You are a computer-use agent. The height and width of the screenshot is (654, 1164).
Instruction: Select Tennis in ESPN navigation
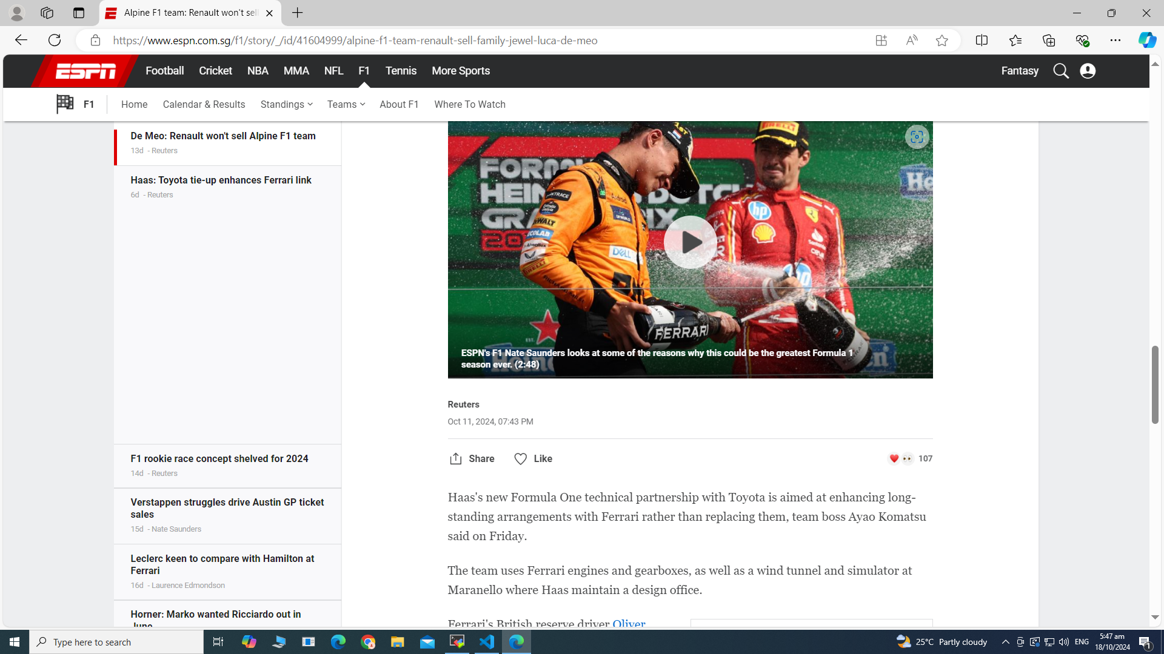401,71
